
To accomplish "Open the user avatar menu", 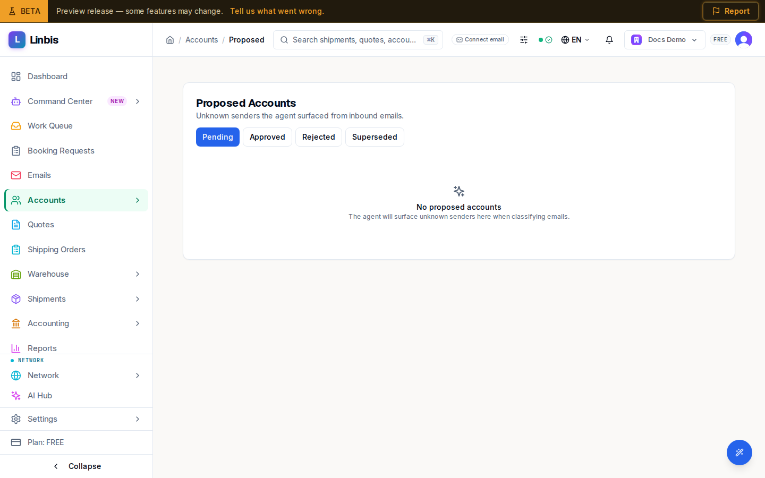I will click(744, 40).
